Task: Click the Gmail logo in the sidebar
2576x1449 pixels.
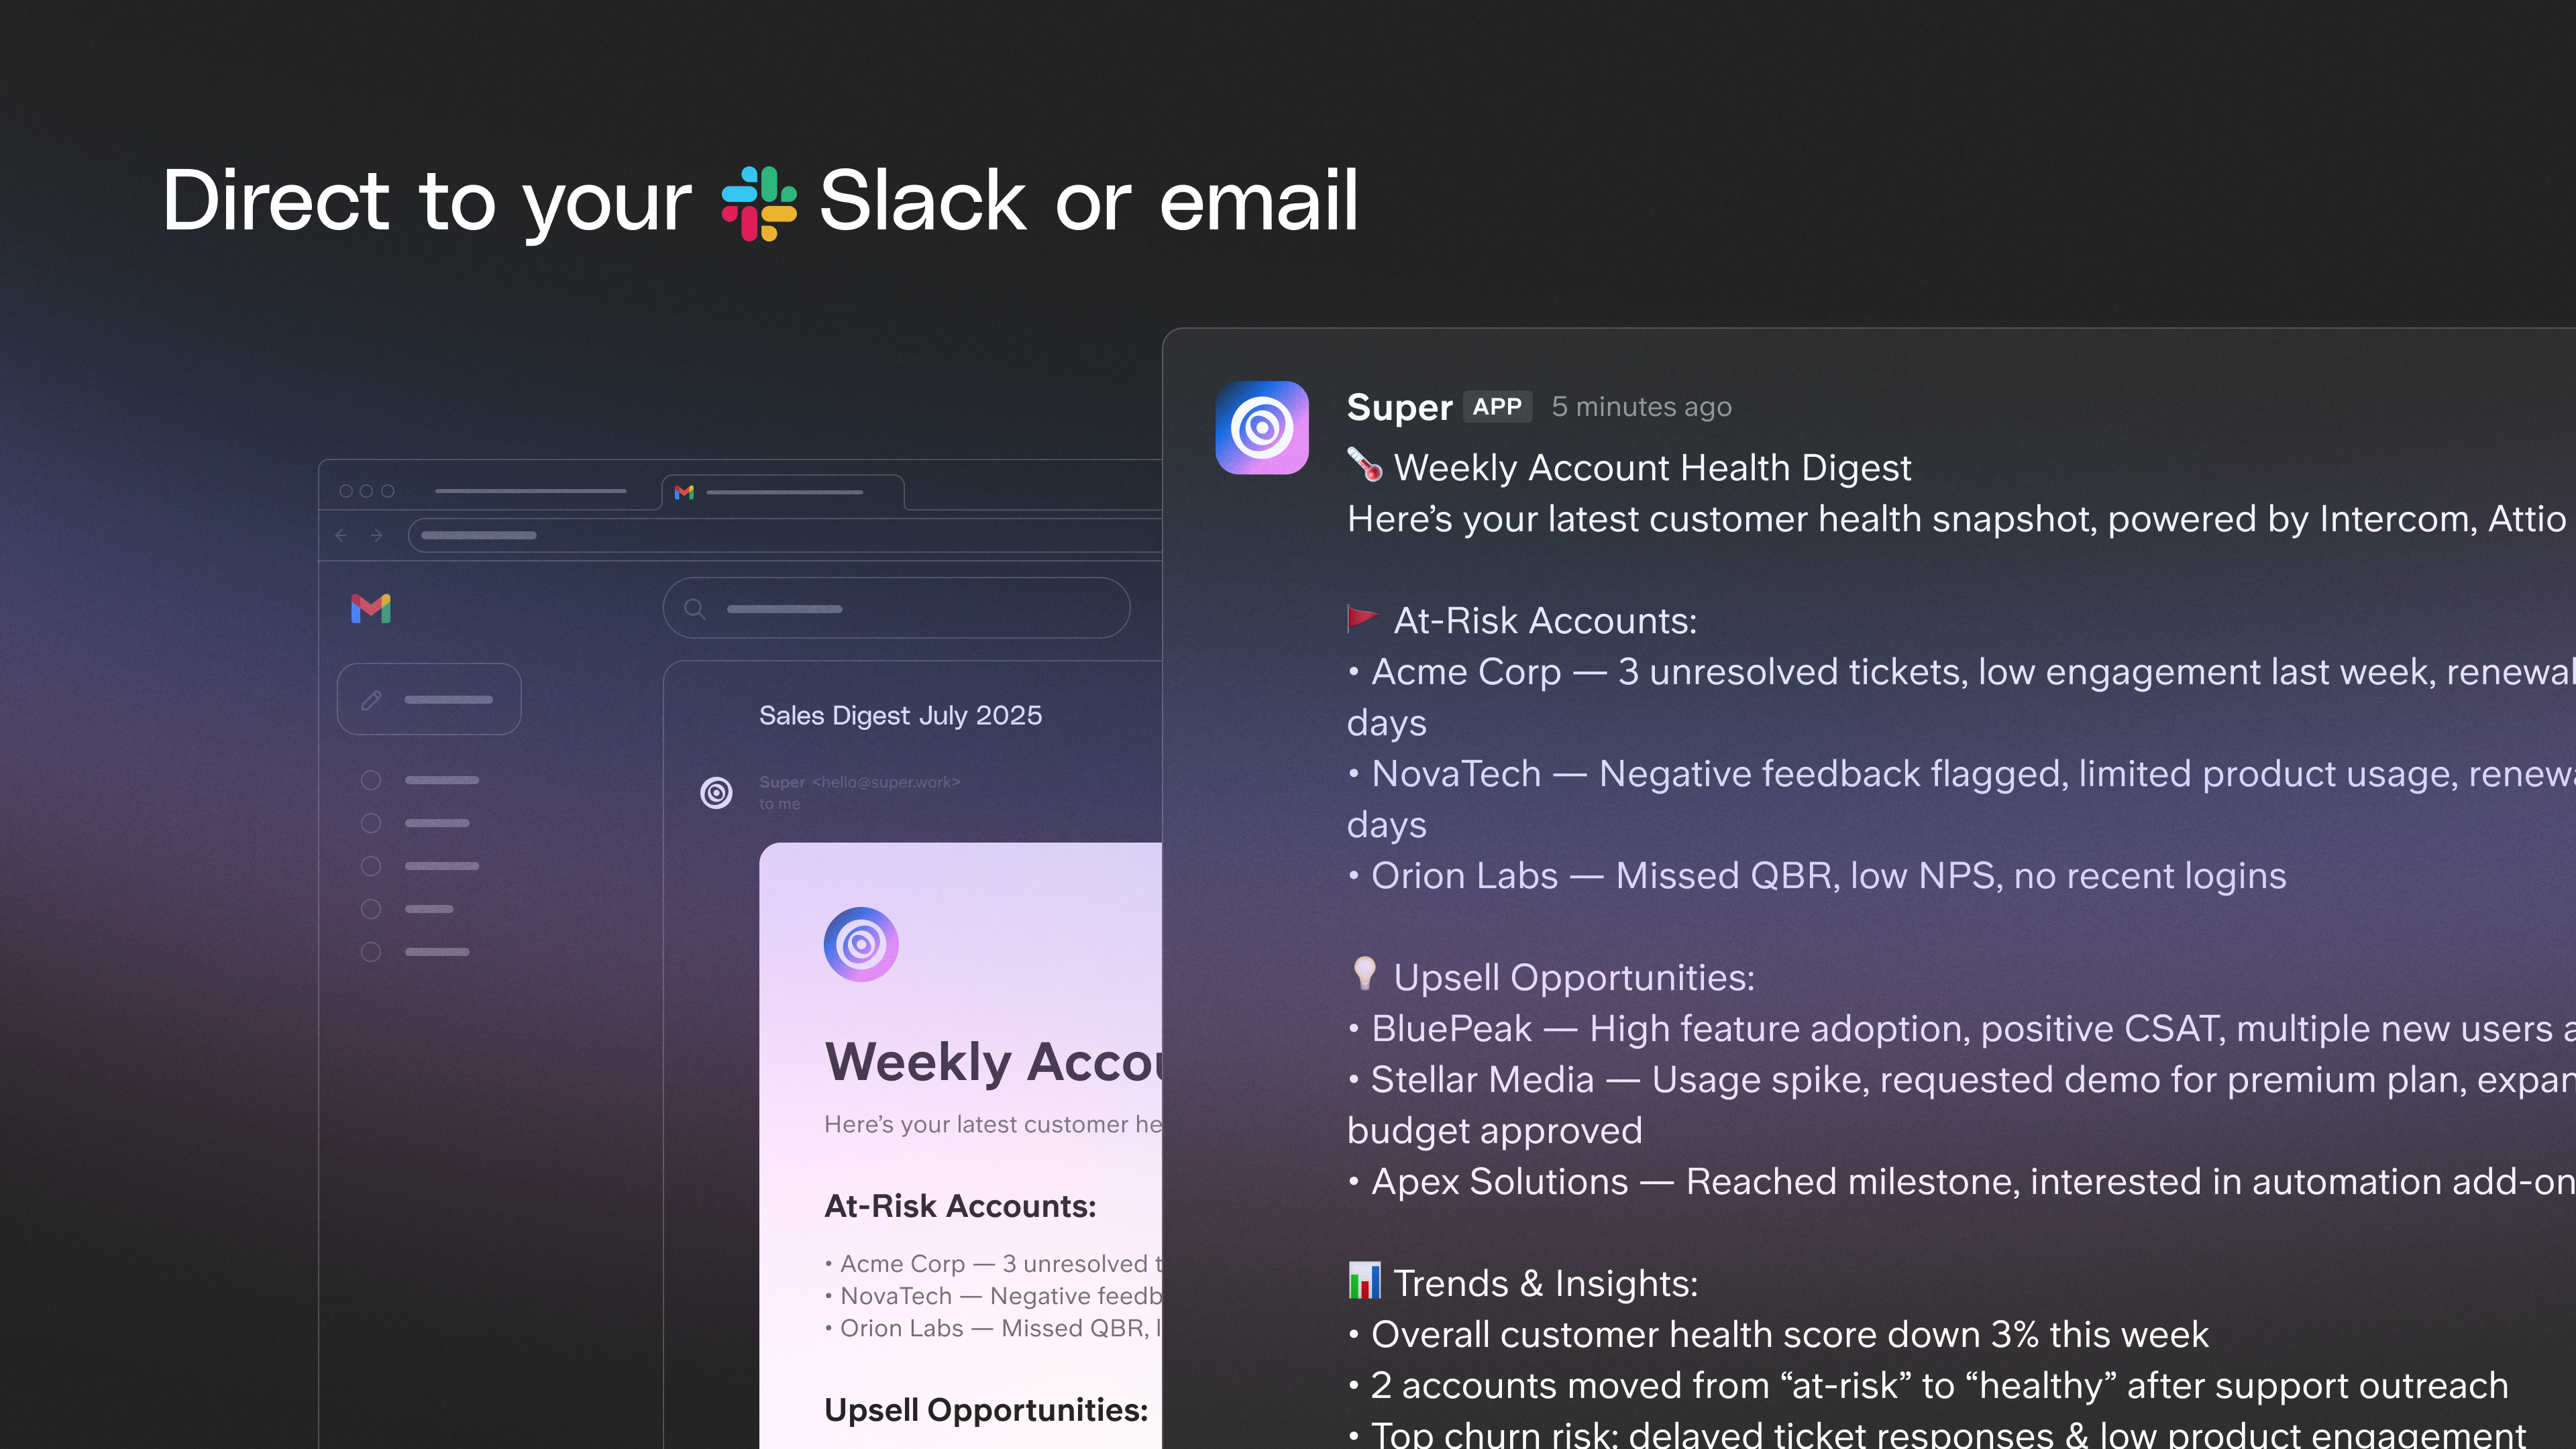Action: [371, 608]
